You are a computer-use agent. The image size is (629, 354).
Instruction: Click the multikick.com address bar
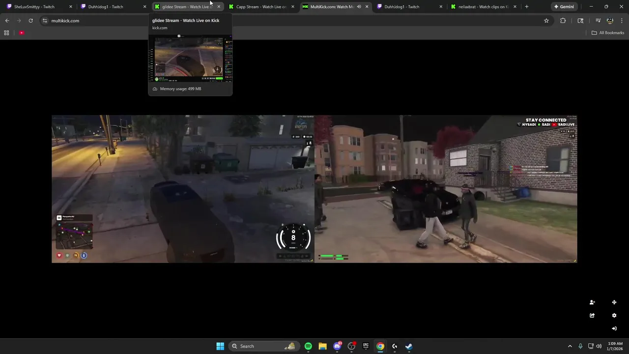point(295,21)
